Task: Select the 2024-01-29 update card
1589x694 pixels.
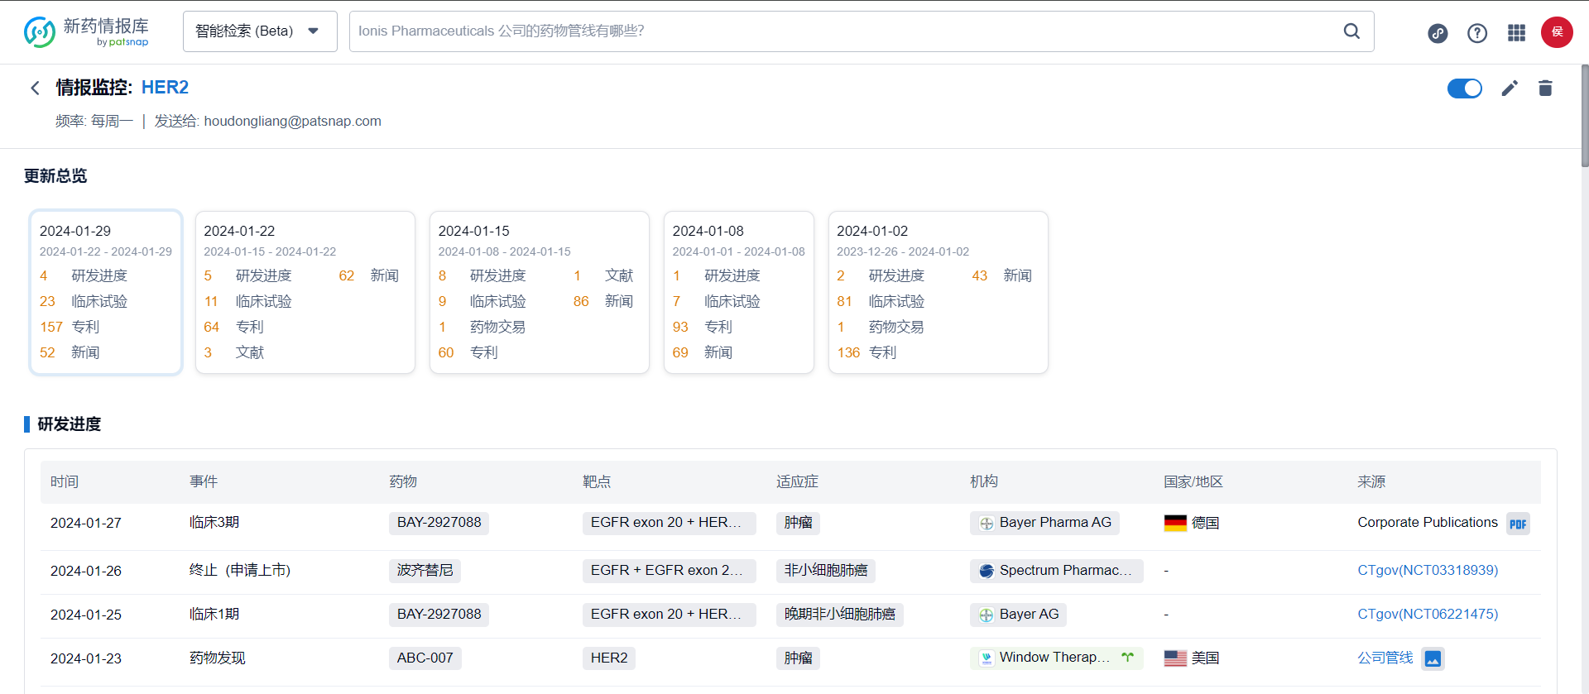Action: (106, 292)
